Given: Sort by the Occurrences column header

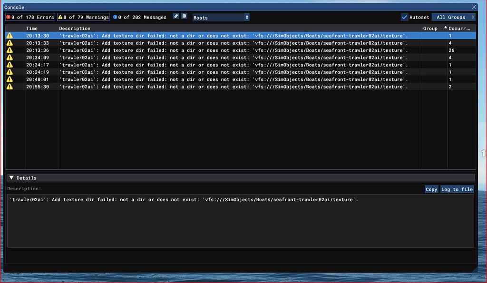Looking at the screenshot, I should pyautogui.click(x=459, y=29).
